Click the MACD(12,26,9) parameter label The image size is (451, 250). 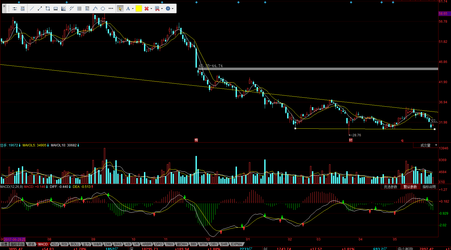[12, 187]
